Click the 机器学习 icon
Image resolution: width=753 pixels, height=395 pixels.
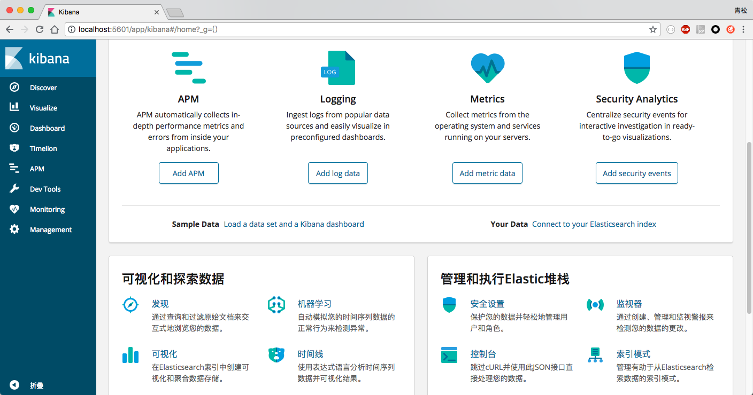tap(276, 305)
